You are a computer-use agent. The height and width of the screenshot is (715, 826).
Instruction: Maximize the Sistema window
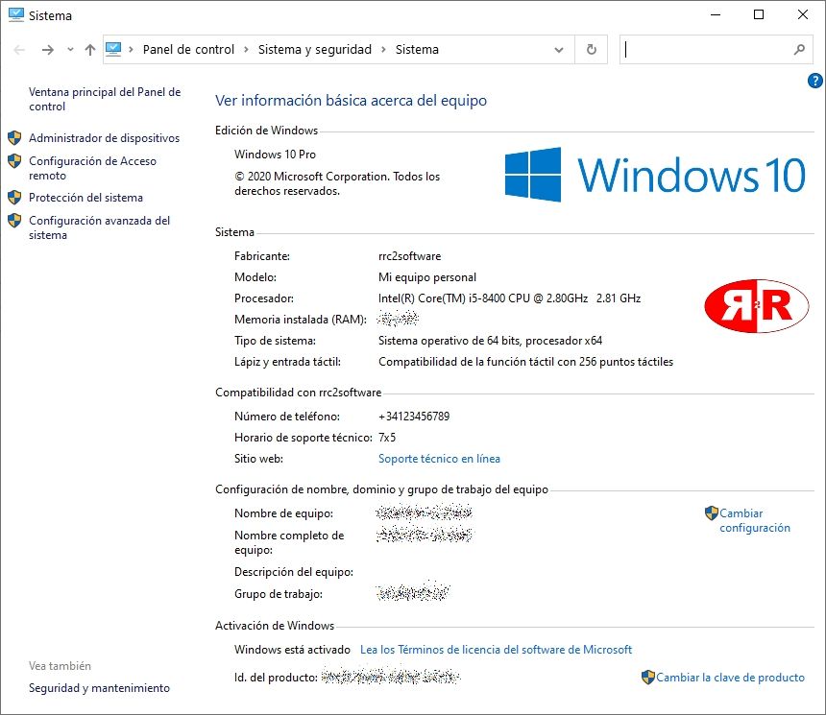click(759, 14)
